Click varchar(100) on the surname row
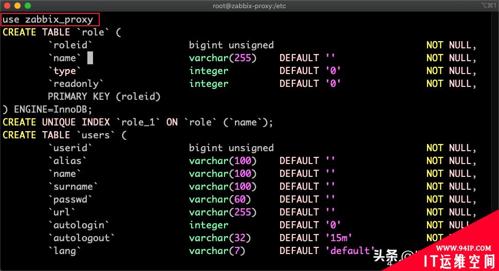 click(x=223, y=186)
